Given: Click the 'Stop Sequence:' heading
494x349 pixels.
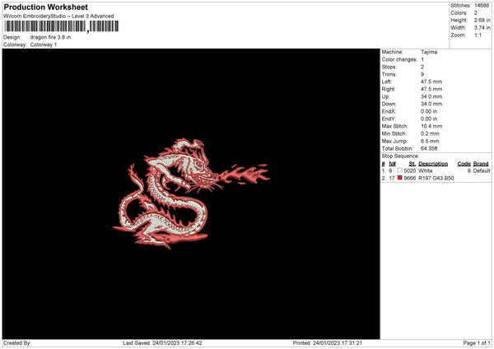Looking at the screenshot, I should pyautogui.click(x=400, y=156).
